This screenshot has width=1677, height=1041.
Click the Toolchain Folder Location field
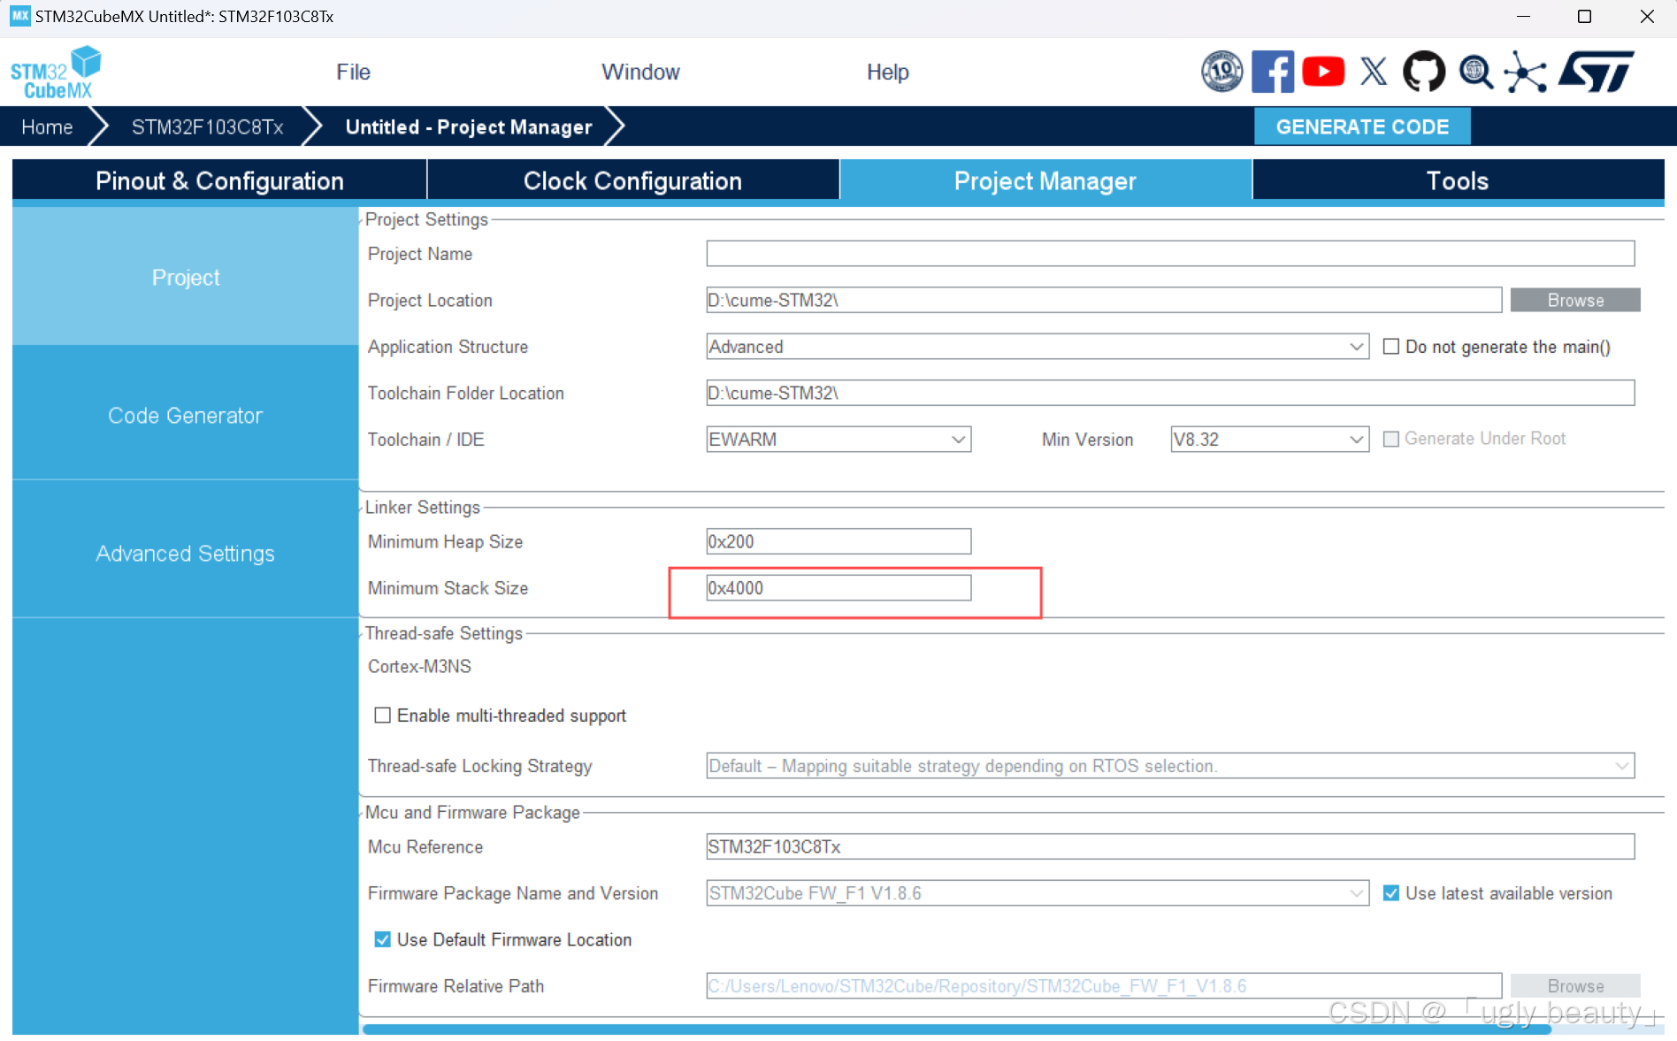pyautogui.click(x=1170, y=393)
